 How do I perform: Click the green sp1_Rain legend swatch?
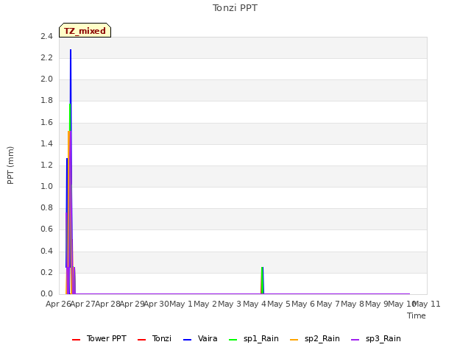(233, 340)
